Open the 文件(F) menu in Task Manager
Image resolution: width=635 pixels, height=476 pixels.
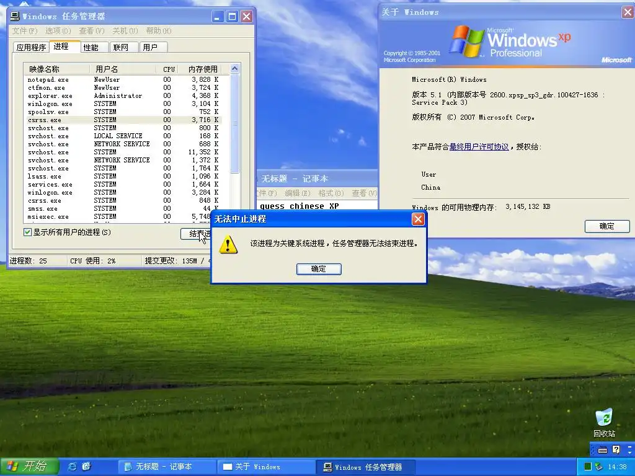tap(24, 31)
